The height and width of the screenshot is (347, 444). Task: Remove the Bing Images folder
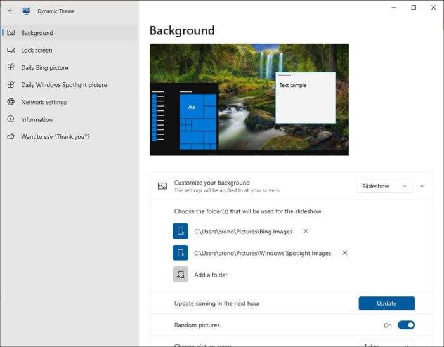point(306,231)
